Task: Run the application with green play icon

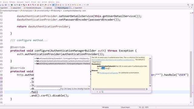Action: pyautogui.click(x=19, y=5)
